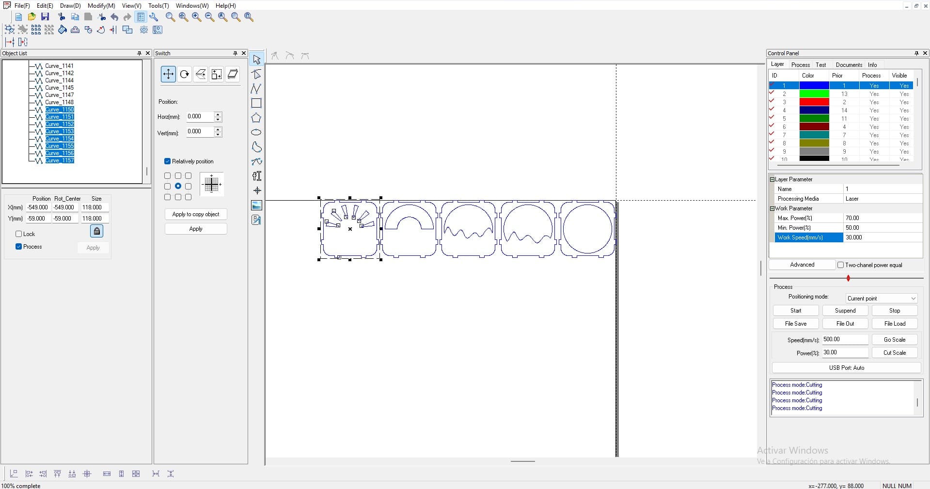Click the Suspend button

coord(845,311)
